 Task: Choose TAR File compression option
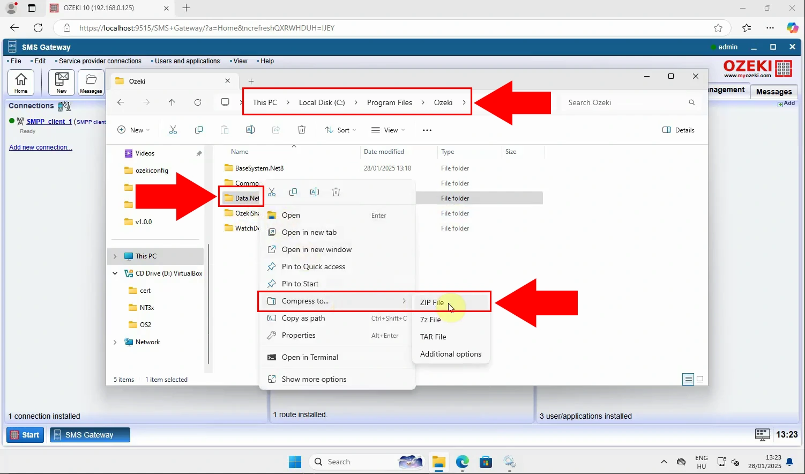(x=451, y=337)
